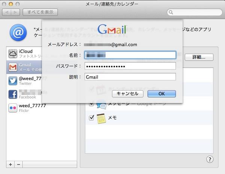Select the weed_77777 Flickr account row
This screenshot has height=174, width=225.
pos(42,108)
